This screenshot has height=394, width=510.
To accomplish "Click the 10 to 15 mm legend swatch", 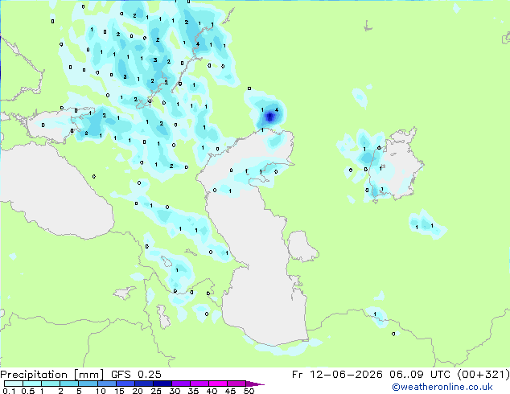I will [x=107, y=384].
